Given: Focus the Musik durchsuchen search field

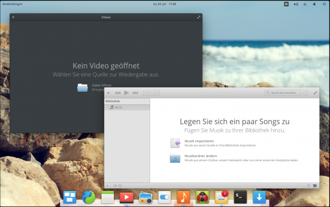Looking at the screenshot, I should point(283,93).
